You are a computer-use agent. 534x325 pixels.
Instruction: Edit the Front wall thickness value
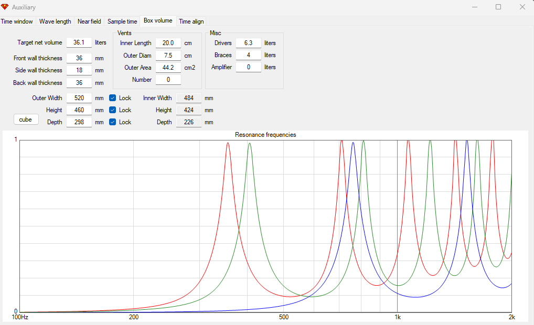[x=79, y=58]
